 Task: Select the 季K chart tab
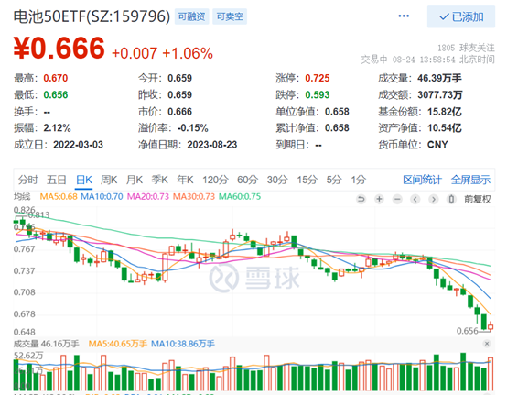160,180
